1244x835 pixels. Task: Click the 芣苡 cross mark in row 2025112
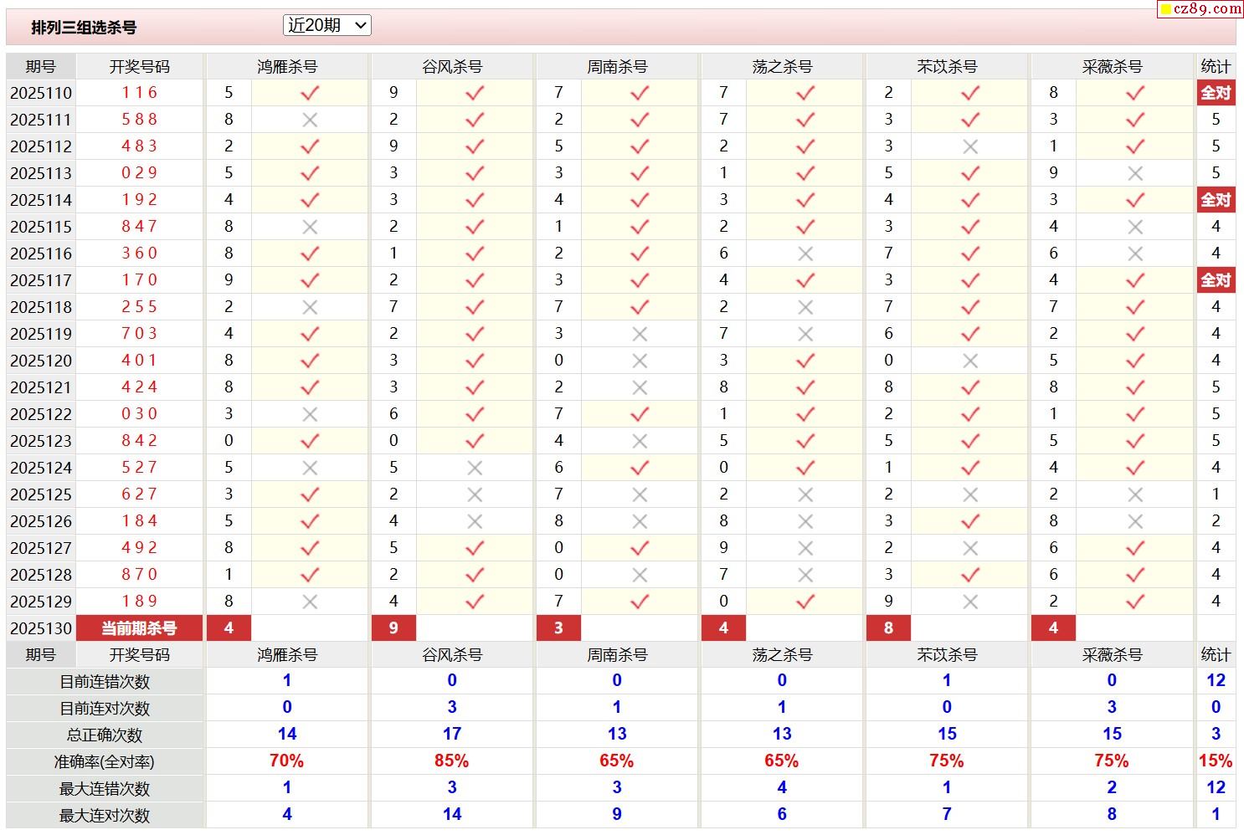coord(970,146)
